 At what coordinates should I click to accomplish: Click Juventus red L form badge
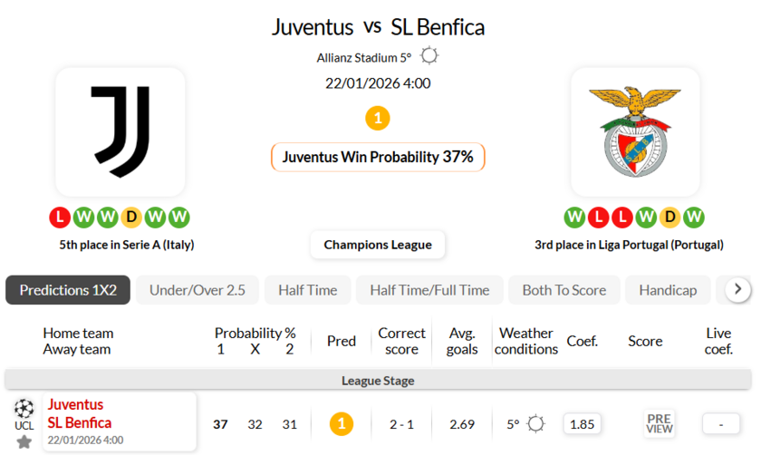(60, 218)
